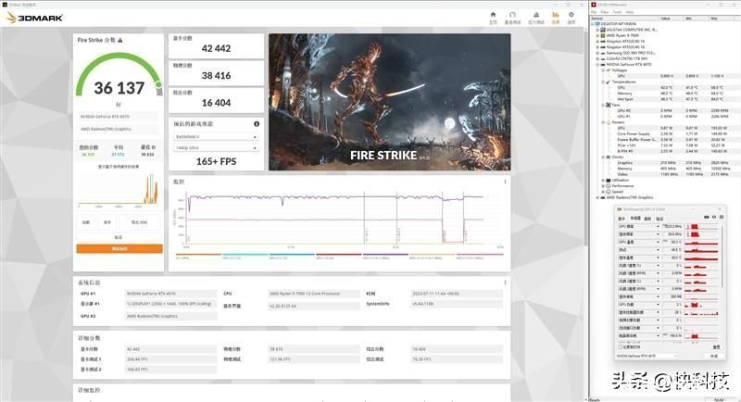Expand AMD Radeon(TM) Graphics node in HWMonitor
The width and height of the screenshot is (741, 402).
(597, 197)
